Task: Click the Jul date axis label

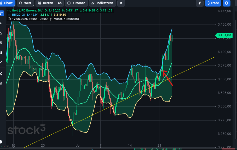Action: coord(78,146)
